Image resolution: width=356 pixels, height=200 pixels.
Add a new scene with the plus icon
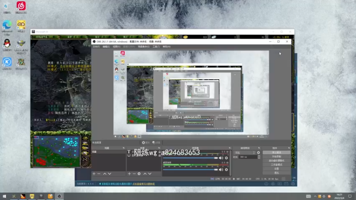coord(94,174)
